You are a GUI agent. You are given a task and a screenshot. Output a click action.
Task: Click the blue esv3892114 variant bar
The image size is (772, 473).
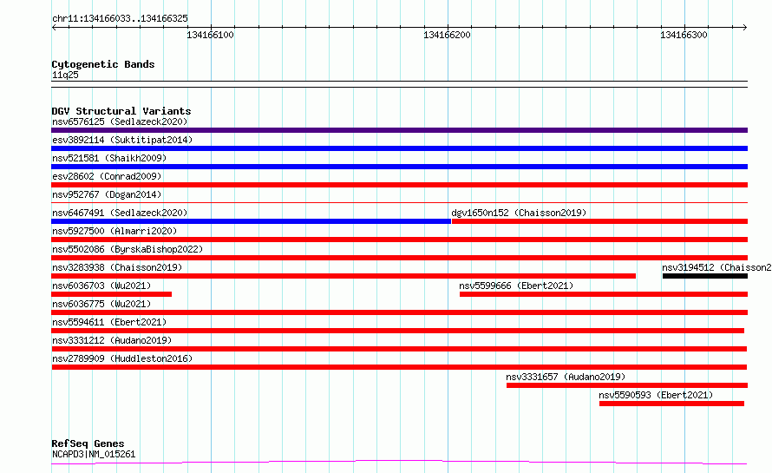coord(399,148)
